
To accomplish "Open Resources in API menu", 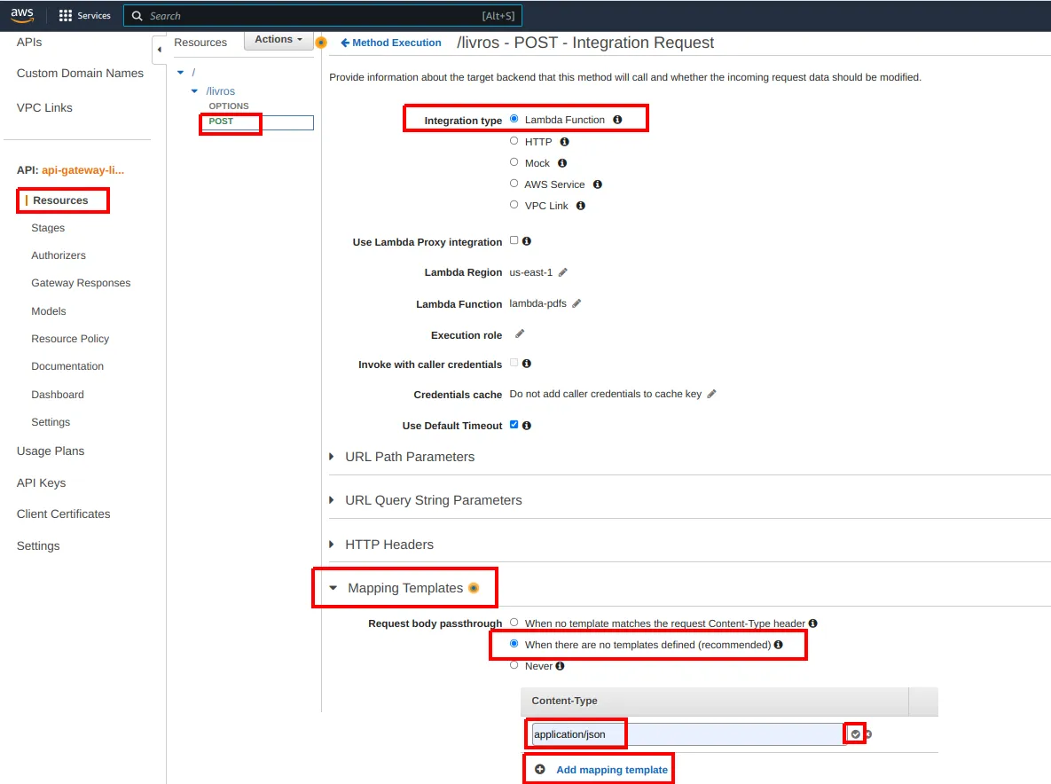I will point(60,200).
